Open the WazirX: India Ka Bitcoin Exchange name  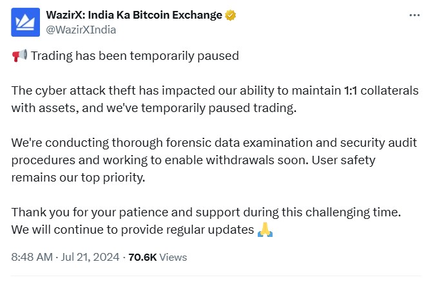point(134,15)
